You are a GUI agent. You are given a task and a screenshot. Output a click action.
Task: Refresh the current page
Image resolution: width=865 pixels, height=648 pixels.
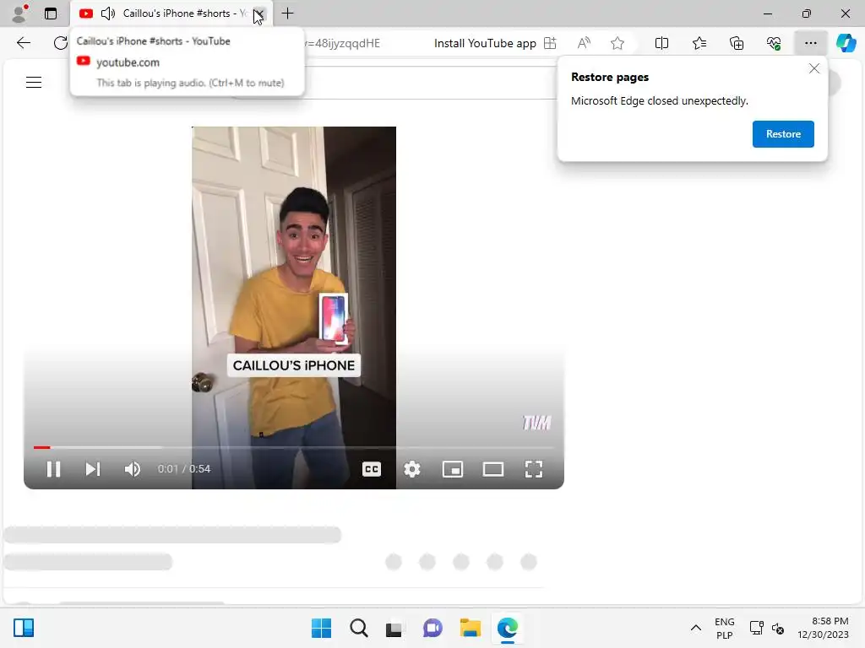(x=60, y=43)
